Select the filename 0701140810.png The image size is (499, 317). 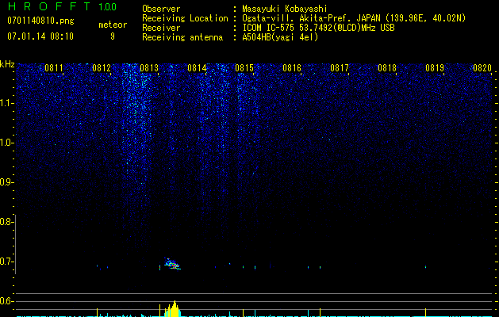[40, 21]
